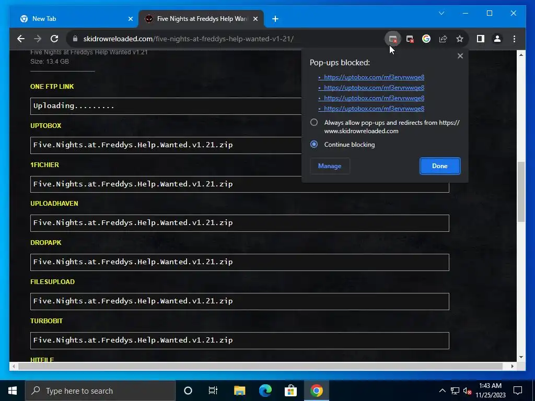Click the Done button

(440, 166)
